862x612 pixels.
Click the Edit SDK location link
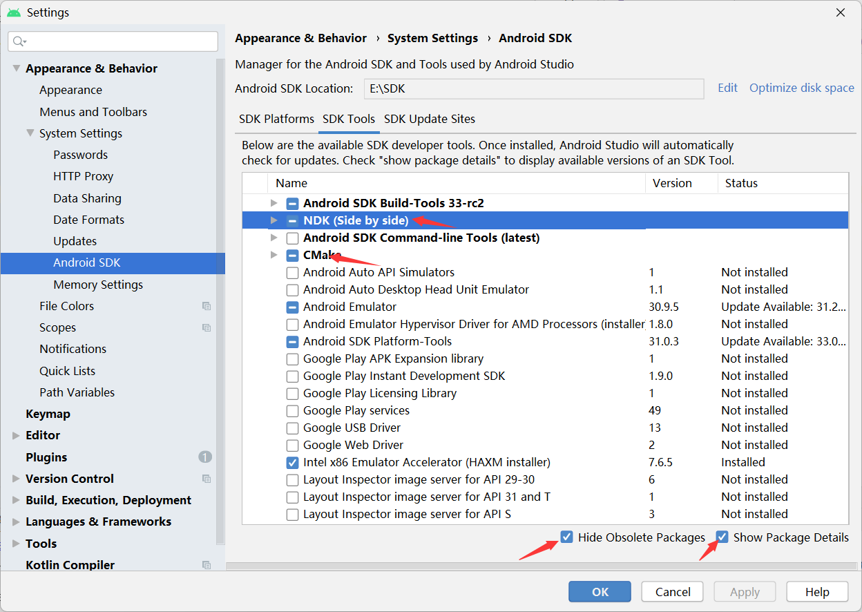(x=727, y=88)
